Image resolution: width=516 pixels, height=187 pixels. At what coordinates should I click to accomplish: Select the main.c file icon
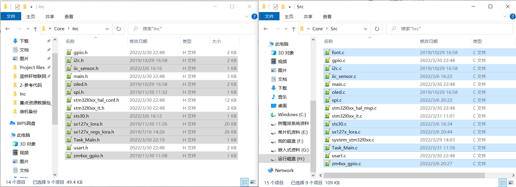click(327, 84)
